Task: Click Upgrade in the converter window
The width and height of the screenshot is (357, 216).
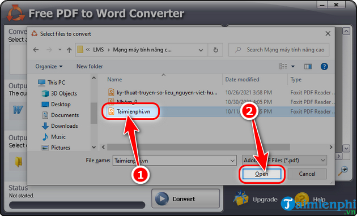Action: pos(265,200)
